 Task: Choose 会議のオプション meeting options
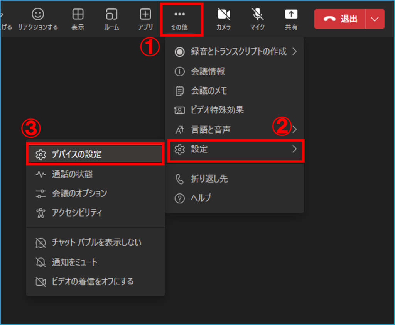[x=79, y=193]
